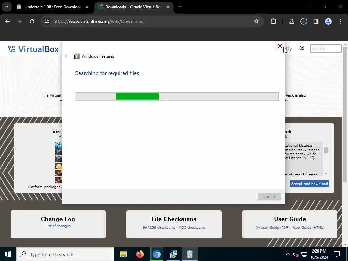Close the Undertale 1.08 tab
Viewport: 348px width, 261px height.
(87, 7)
